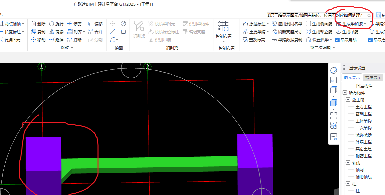Click 查改标高 tool
The width and height of the screenshot is (385, 195).
pyautogui.click(x=254, y=40)
